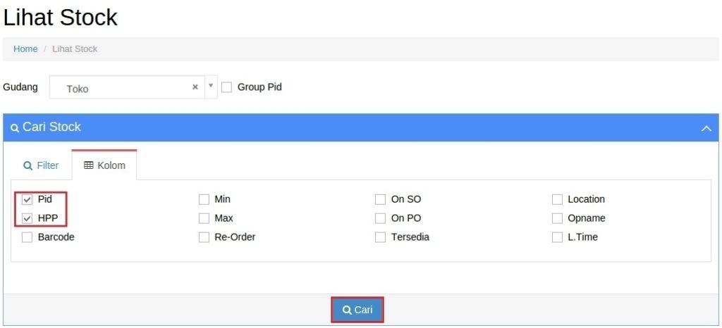
Task: Select the Kolom tab
Action: click(x=104, y=165)
